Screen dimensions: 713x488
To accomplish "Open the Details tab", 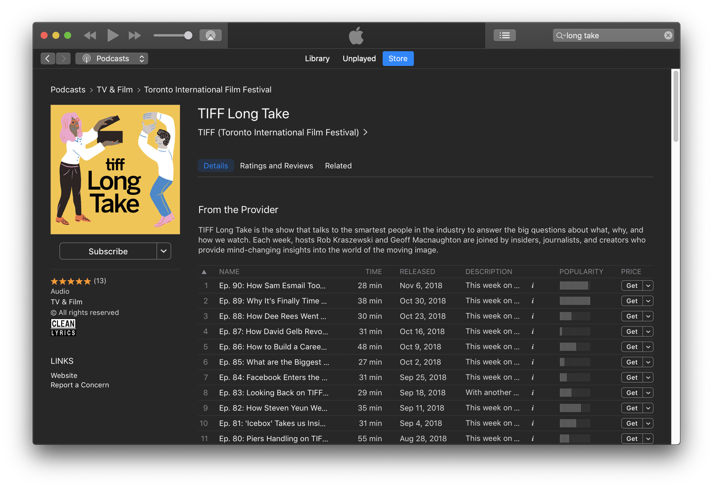I will [x=216, y=165].
